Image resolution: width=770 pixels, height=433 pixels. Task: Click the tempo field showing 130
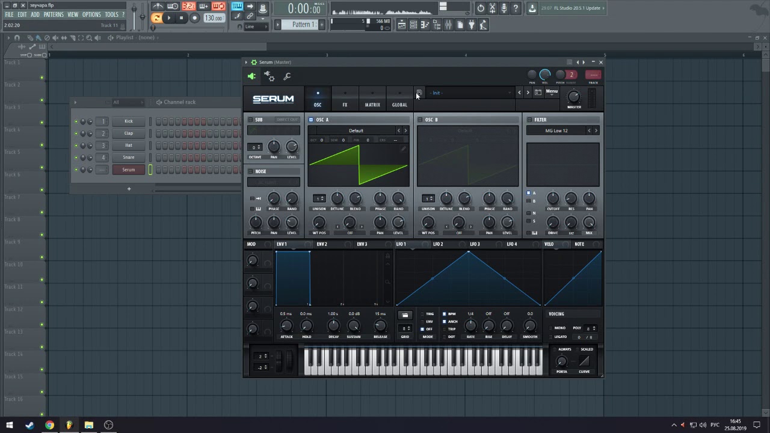[x=213, y=18]
